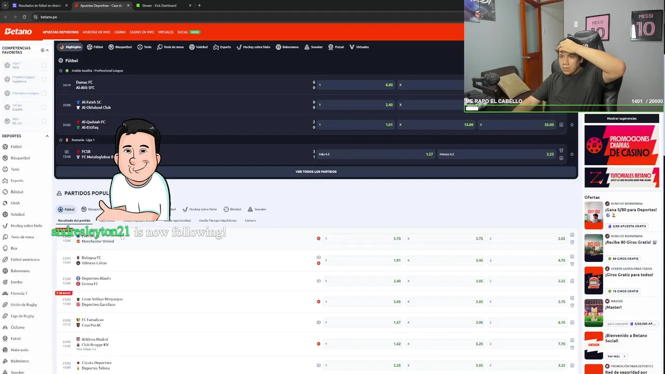Open Promociones Diarias de Casino banner
This screenshot has height=374, width=665.
(x=621, y=145)
